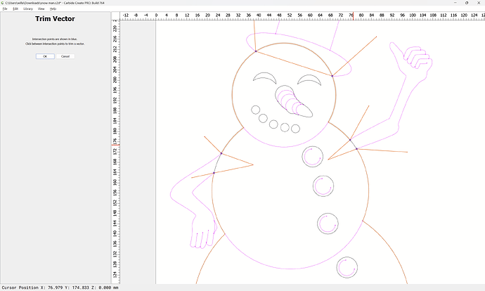Minimize the Carbide Create window

click(455, 3)
